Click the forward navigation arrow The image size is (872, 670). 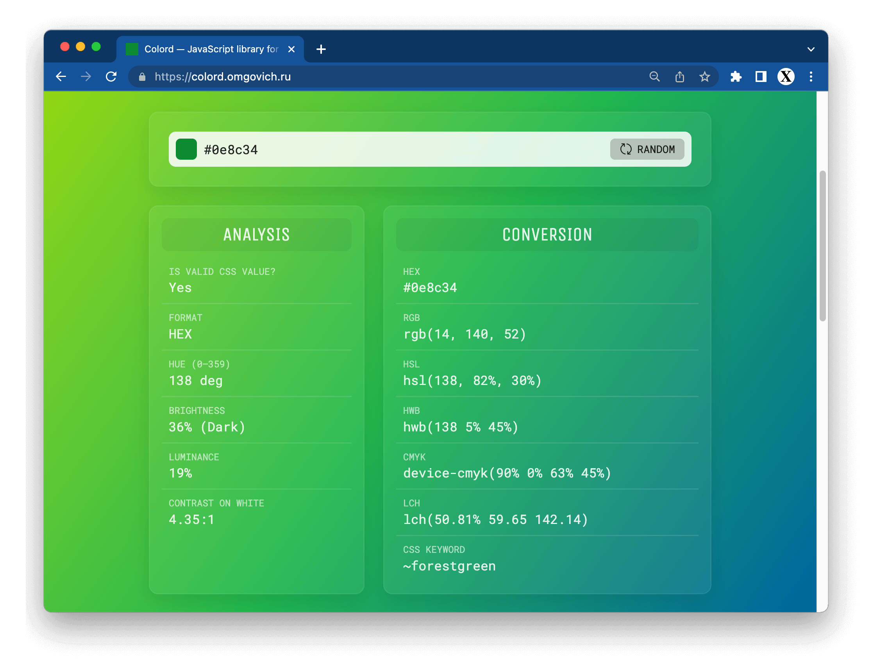coord(86,77)
